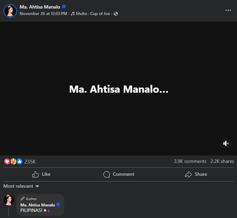
Task: Click the blue thumbs-up reaction icon
Action: point(19,161)
